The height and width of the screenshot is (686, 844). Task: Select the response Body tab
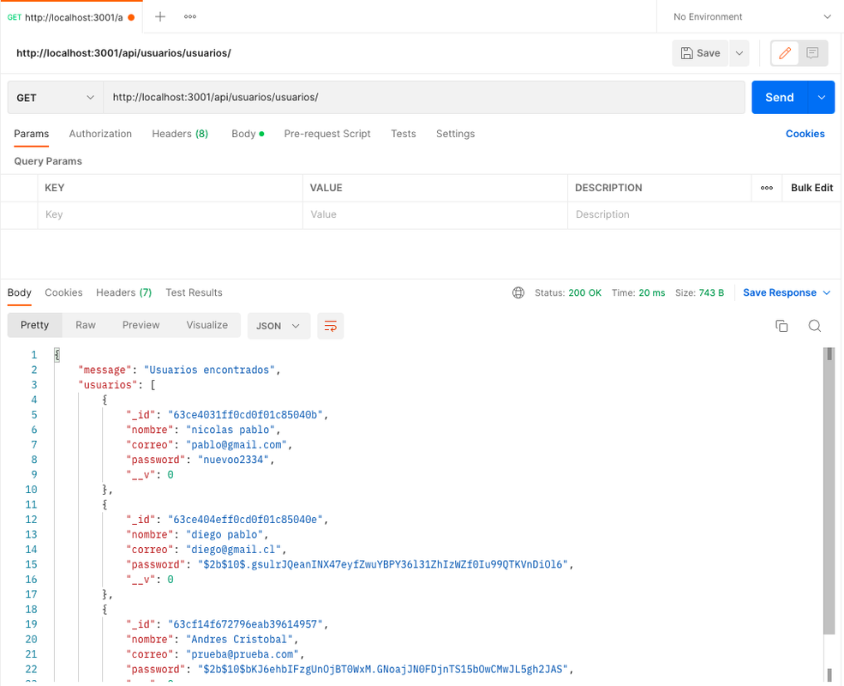pos(20,292)
